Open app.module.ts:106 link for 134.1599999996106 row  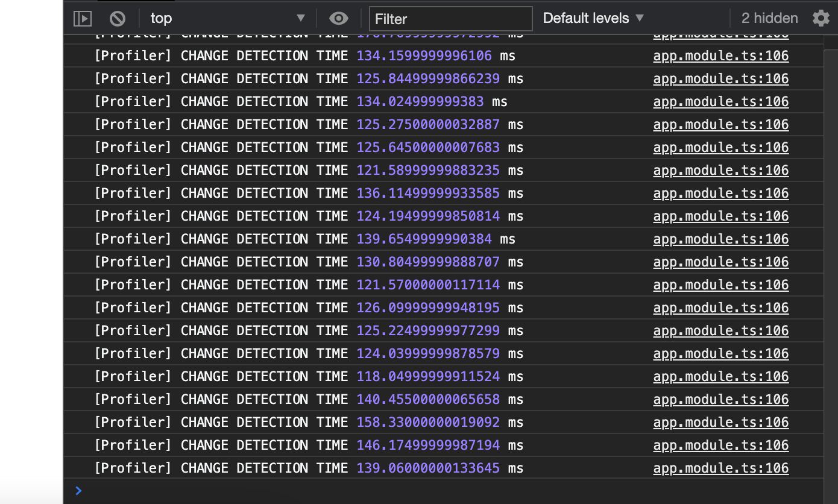pyautogui.click(x=721, y=56)
